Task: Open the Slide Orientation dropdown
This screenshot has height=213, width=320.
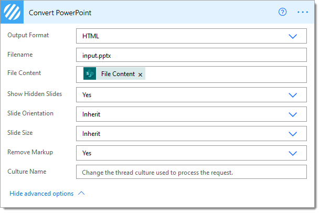Action: [191, 114]
